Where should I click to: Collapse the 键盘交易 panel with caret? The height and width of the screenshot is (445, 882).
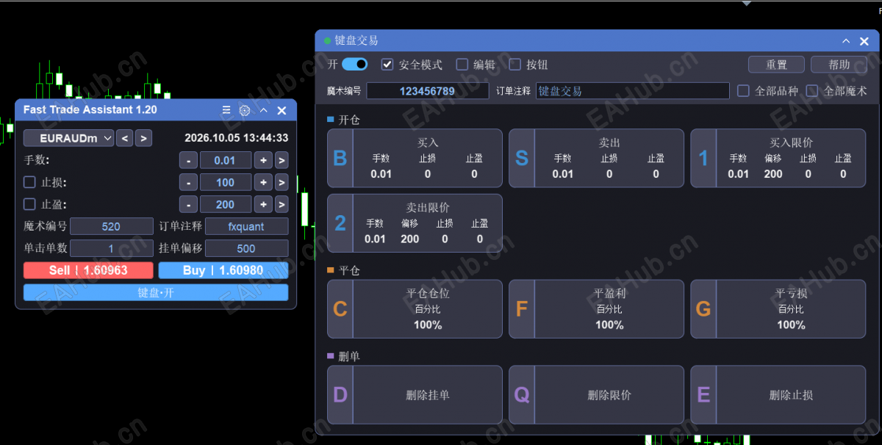coord(846,41)
